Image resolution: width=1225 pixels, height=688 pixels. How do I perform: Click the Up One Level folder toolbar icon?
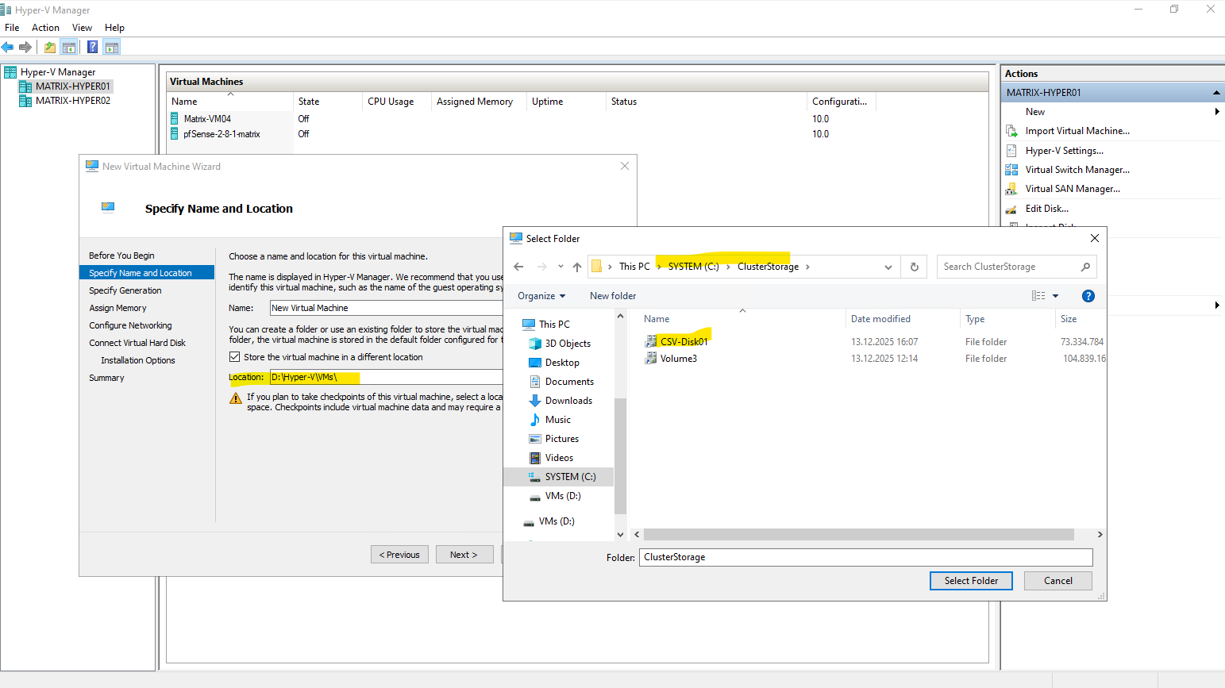[50, 48]
